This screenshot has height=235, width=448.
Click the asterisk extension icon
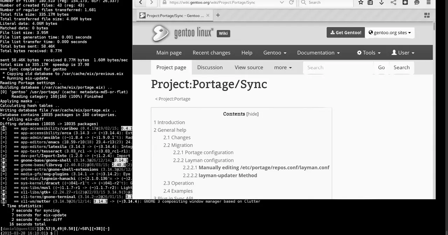[x=405, y=2]
